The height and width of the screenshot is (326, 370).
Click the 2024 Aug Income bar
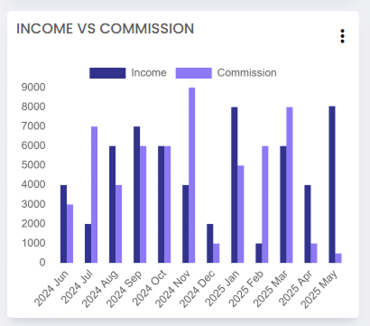tap(112, 204)
